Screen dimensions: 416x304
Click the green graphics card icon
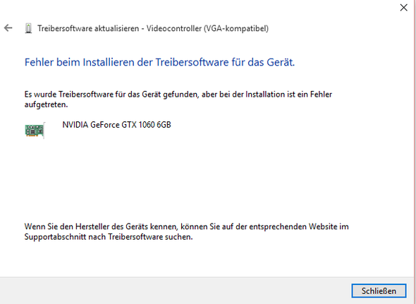[35, 130]
